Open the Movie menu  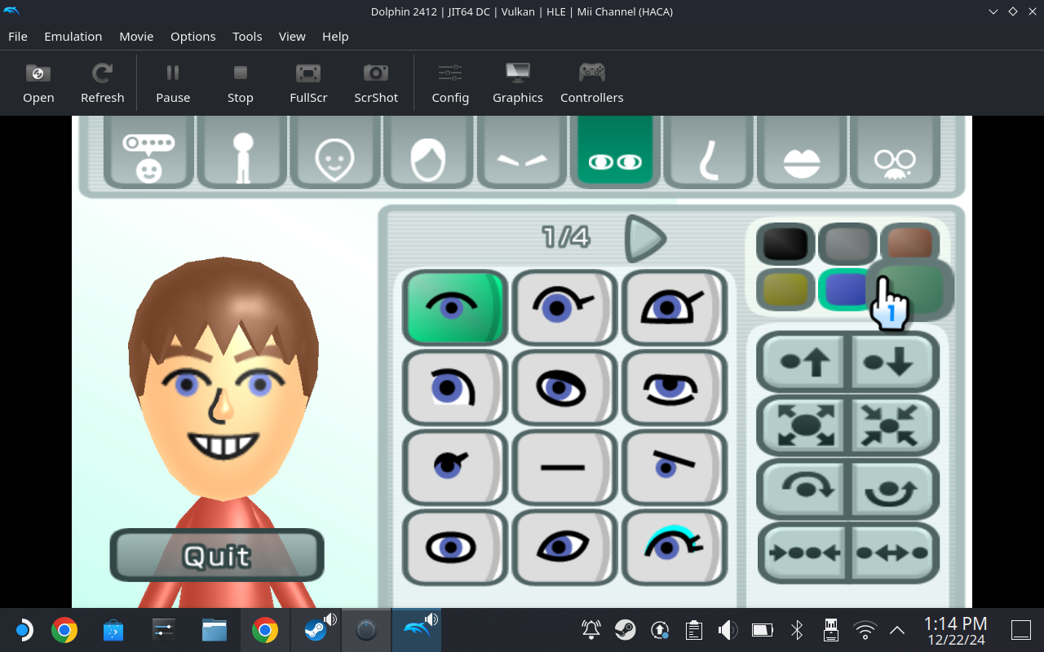(x=136, y=36)
